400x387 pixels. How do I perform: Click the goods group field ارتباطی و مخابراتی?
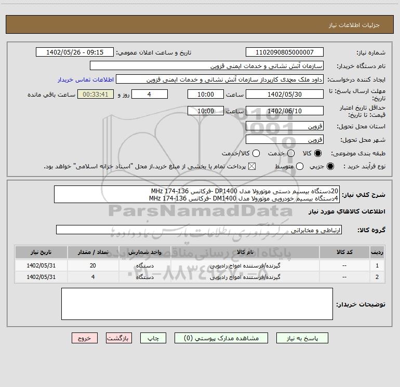pyautogui.click(x=199, y=230)
